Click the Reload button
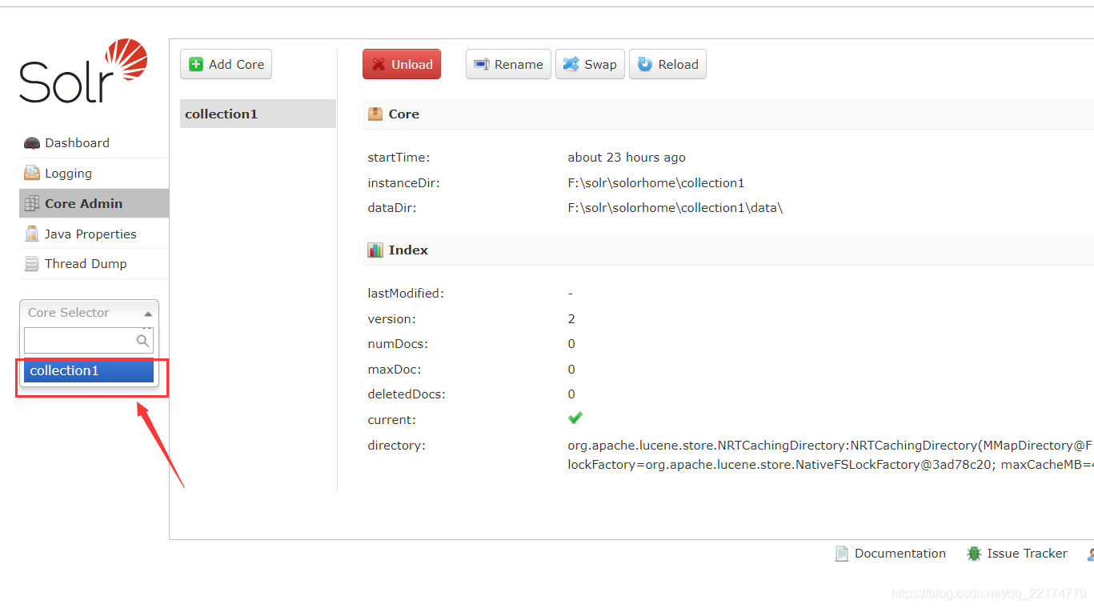 point(667,64)
